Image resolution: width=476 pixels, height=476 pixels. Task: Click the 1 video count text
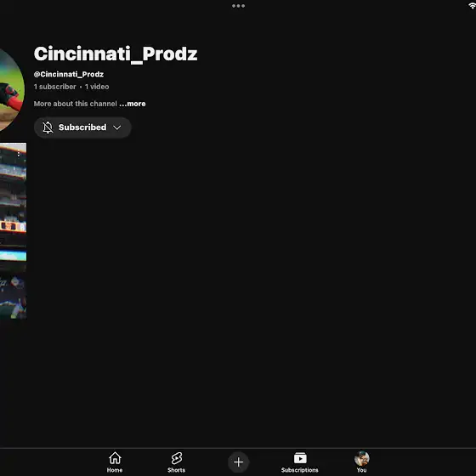pos(97,87)
